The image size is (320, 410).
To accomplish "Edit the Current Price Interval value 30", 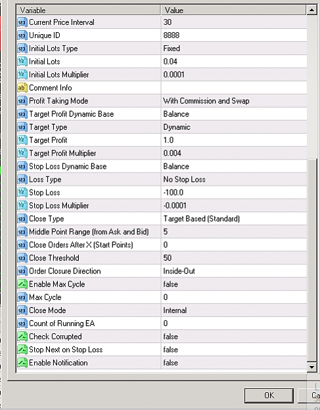I will coord(234,22).
